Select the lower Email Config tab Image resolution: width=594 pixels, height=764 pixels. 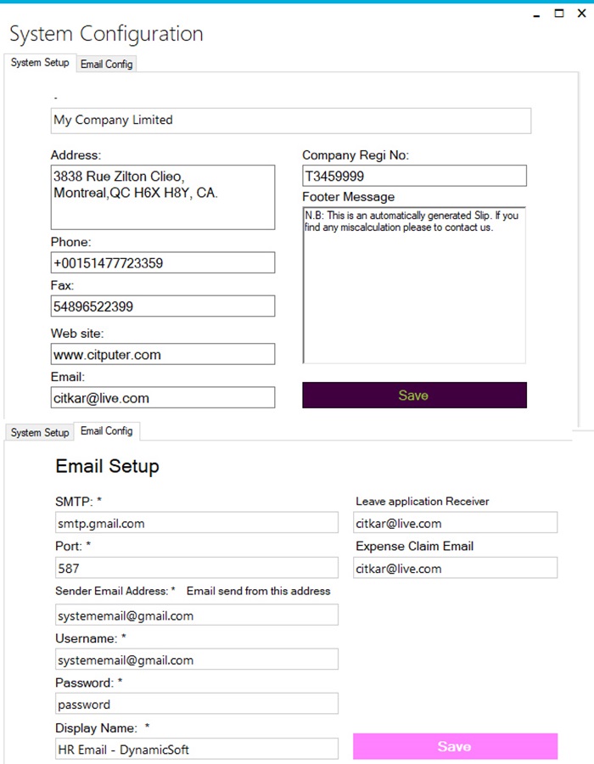pyautogui.click(x=106, y=431)
